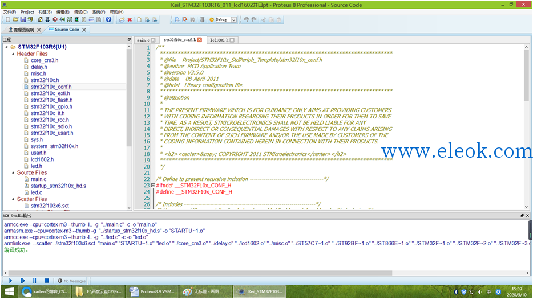This screenshot has width=533, height=300.
Task: Click the add project folder icon
Action: (122, 20)
